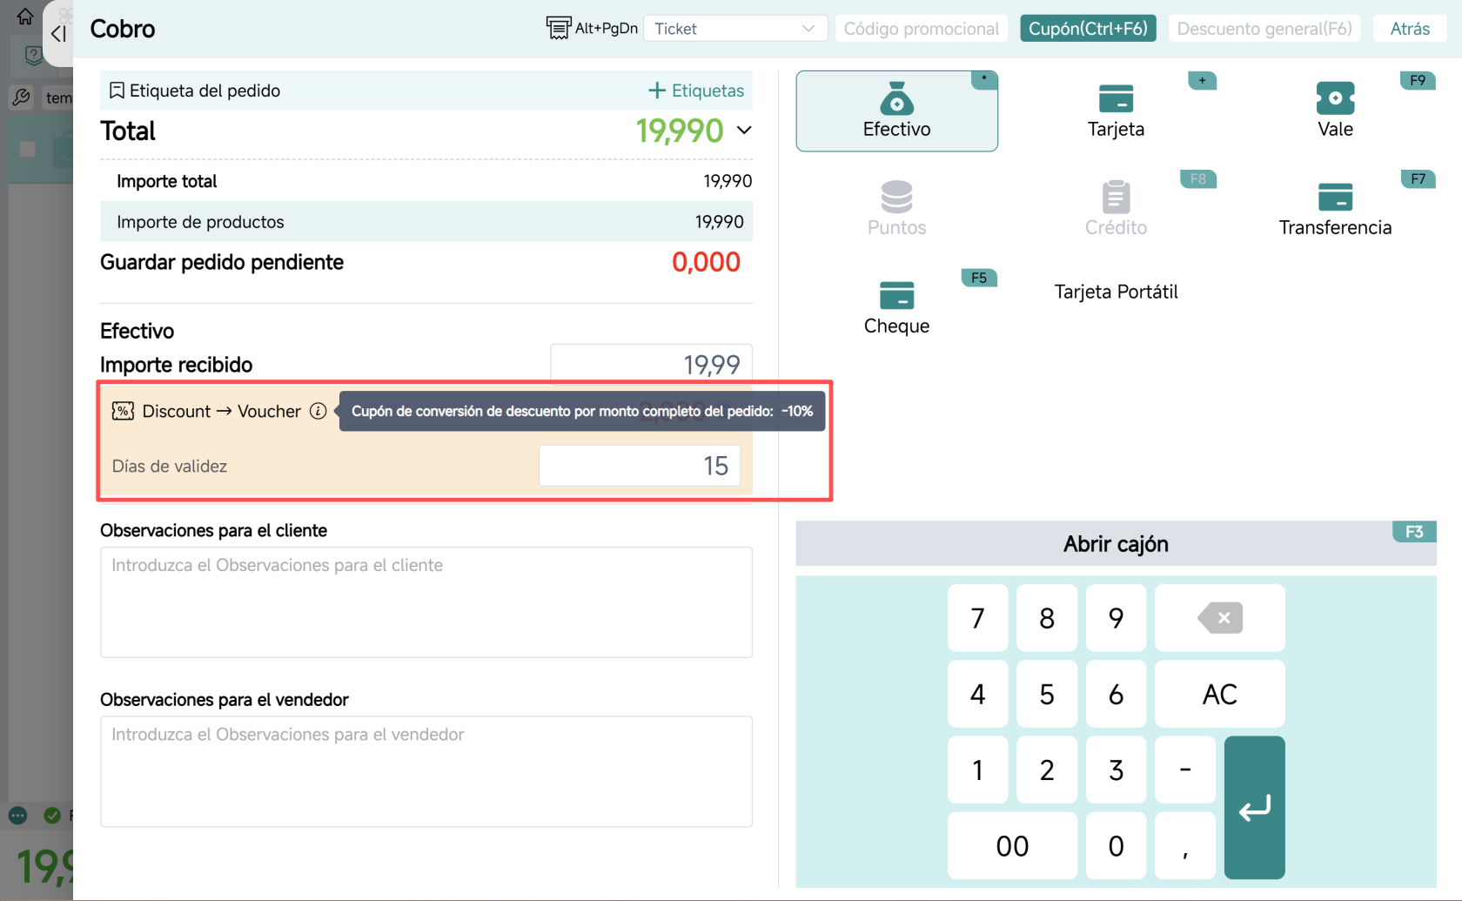Open Cupón (Ctrl+F6) button
The image size is (1462, 901).
pos(1088,29)
